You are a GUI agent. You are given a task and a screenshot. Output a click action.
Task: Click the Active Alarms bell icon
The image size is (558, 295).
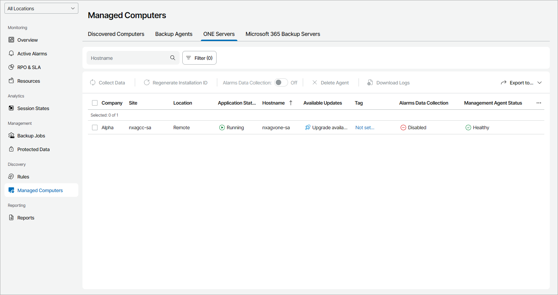11,53
